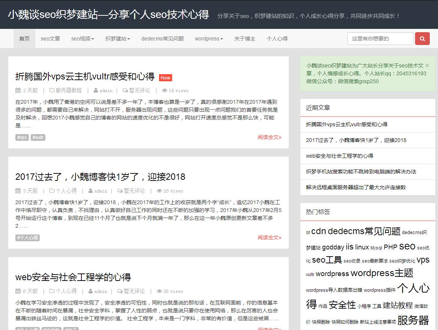Image resolution: width=438 pixels, height=330 pixels.
Task: Click the admin user icon on the vultr post
Action: [96, 90]
